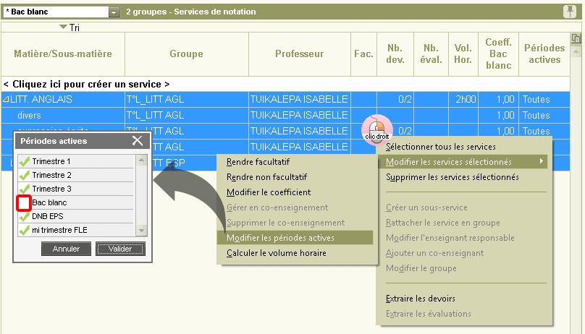585x334 pixels.
Task: Sort by Professeur column header
Action: 300,54
